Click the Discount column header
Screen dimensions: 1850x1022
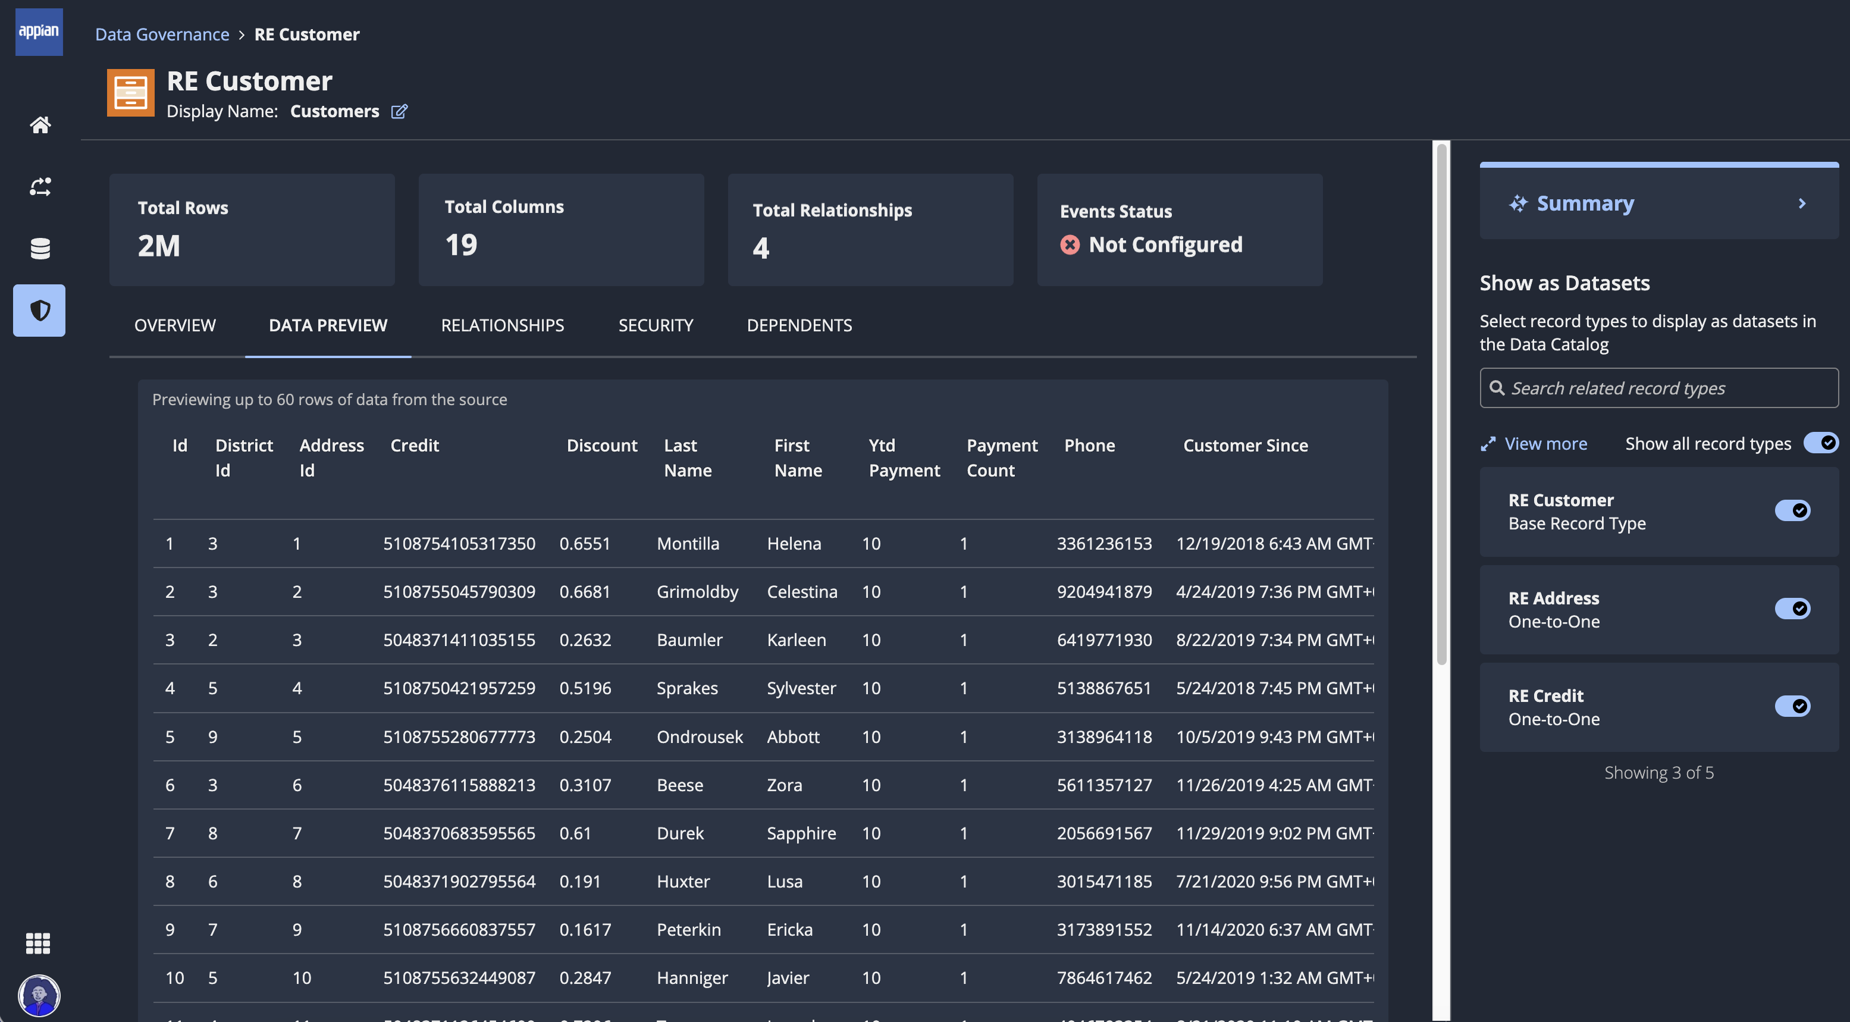pyautogui.click(x=602, y=446)
